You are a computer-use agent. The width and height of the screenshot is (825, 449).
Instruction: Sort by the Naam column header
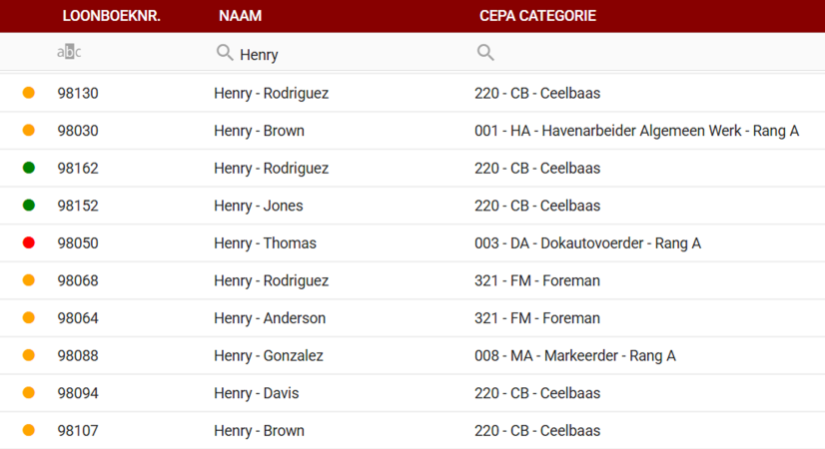240,16
